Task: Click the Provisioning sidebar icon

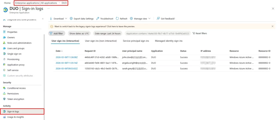Action: pos(4,59)
